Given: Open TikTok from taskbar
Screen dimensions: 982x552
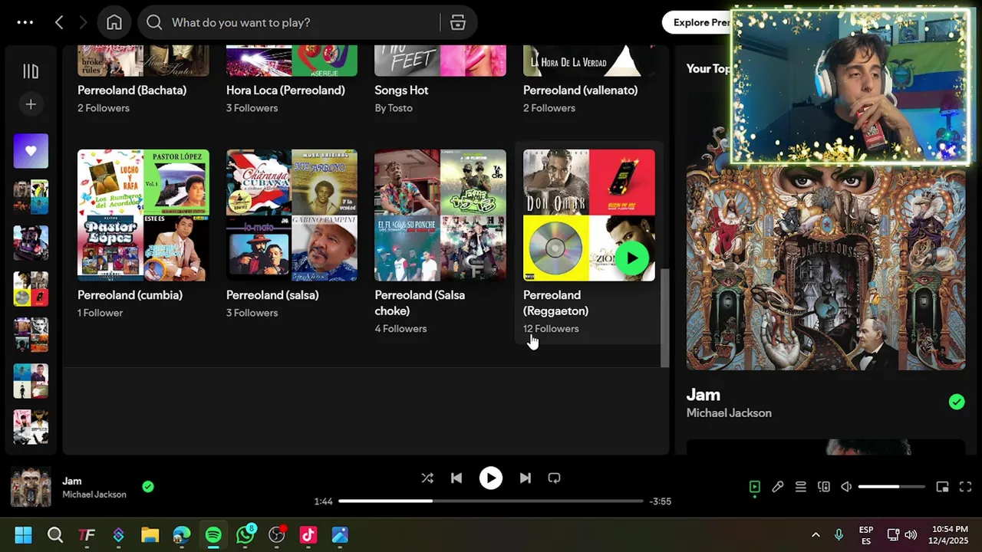Looking at the screenshot, I should tap(308, 534).
